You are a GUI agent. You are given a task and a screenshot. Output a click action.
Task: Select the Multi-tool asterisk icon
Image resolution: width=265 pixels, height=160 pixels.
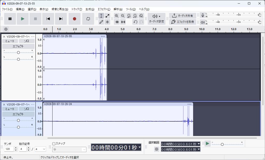point(107,22)
